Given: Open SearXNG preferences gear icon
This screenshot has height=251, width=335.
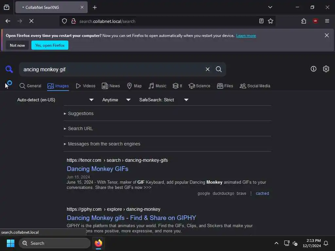Looking at the screenshot, I should [326, 69].
